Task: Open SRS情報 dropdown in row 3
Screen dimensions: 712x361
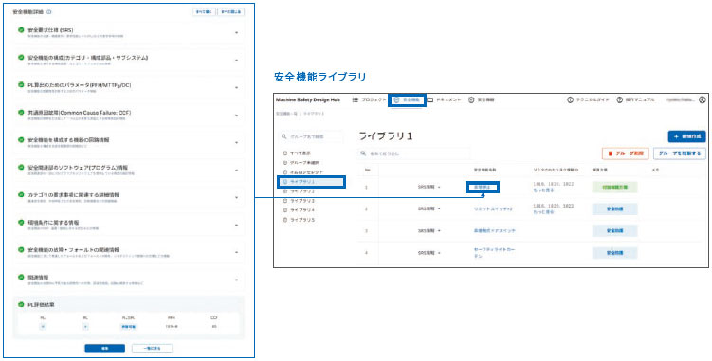Action: [429, 231]
